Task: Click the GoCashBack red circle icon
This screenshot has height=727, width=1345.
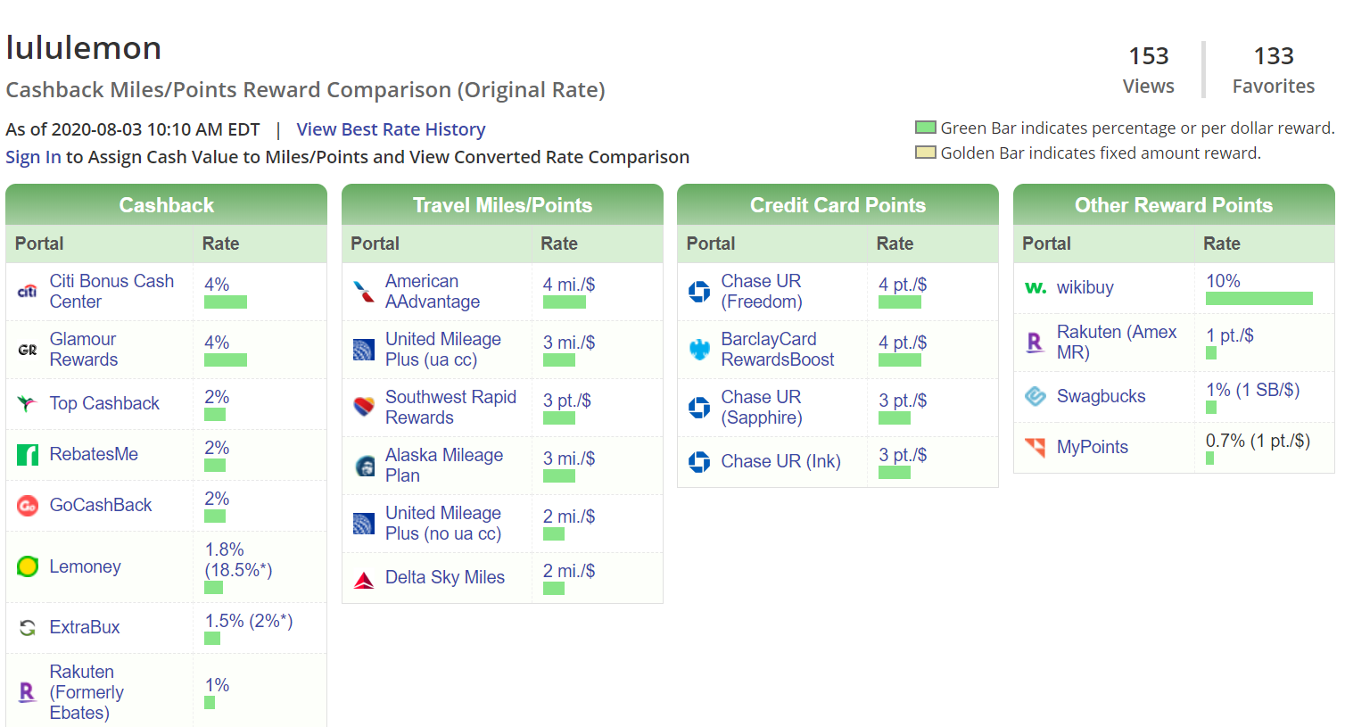Action: pyautogui.click(x=28, y=506)
